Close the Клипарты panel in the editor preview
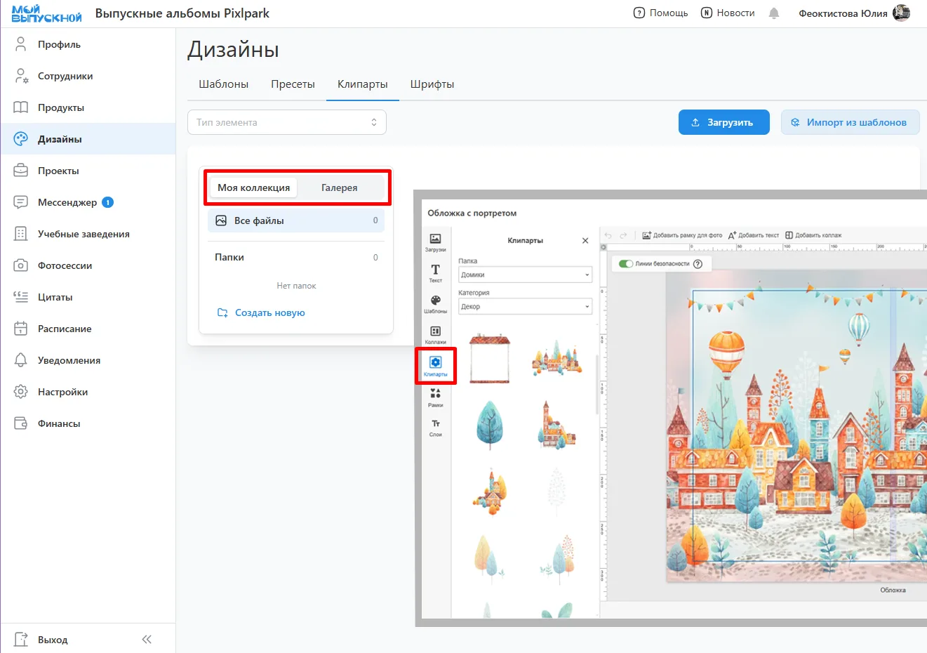The width and height of the screenshot is (927, 653). [x=585, y=241]
